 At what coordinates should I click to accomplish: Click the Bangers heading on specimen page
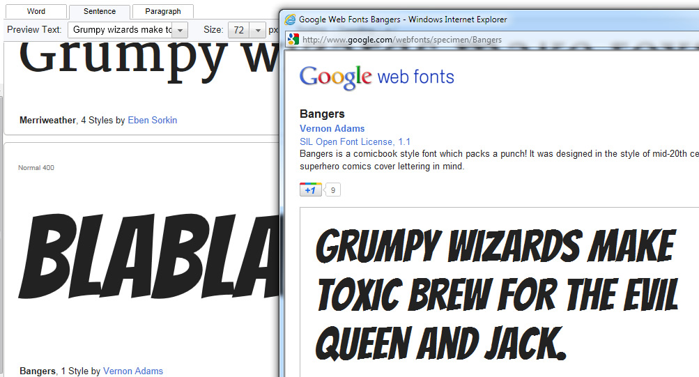coord(322,114)
